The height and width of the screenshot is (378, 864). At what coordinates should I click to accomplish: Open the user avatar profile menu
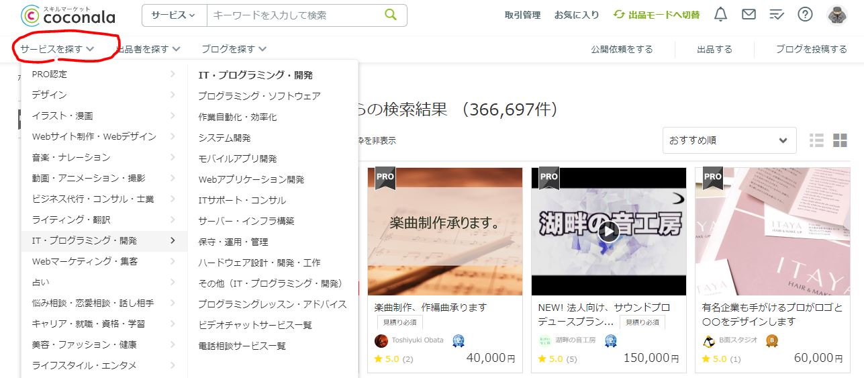837,15
